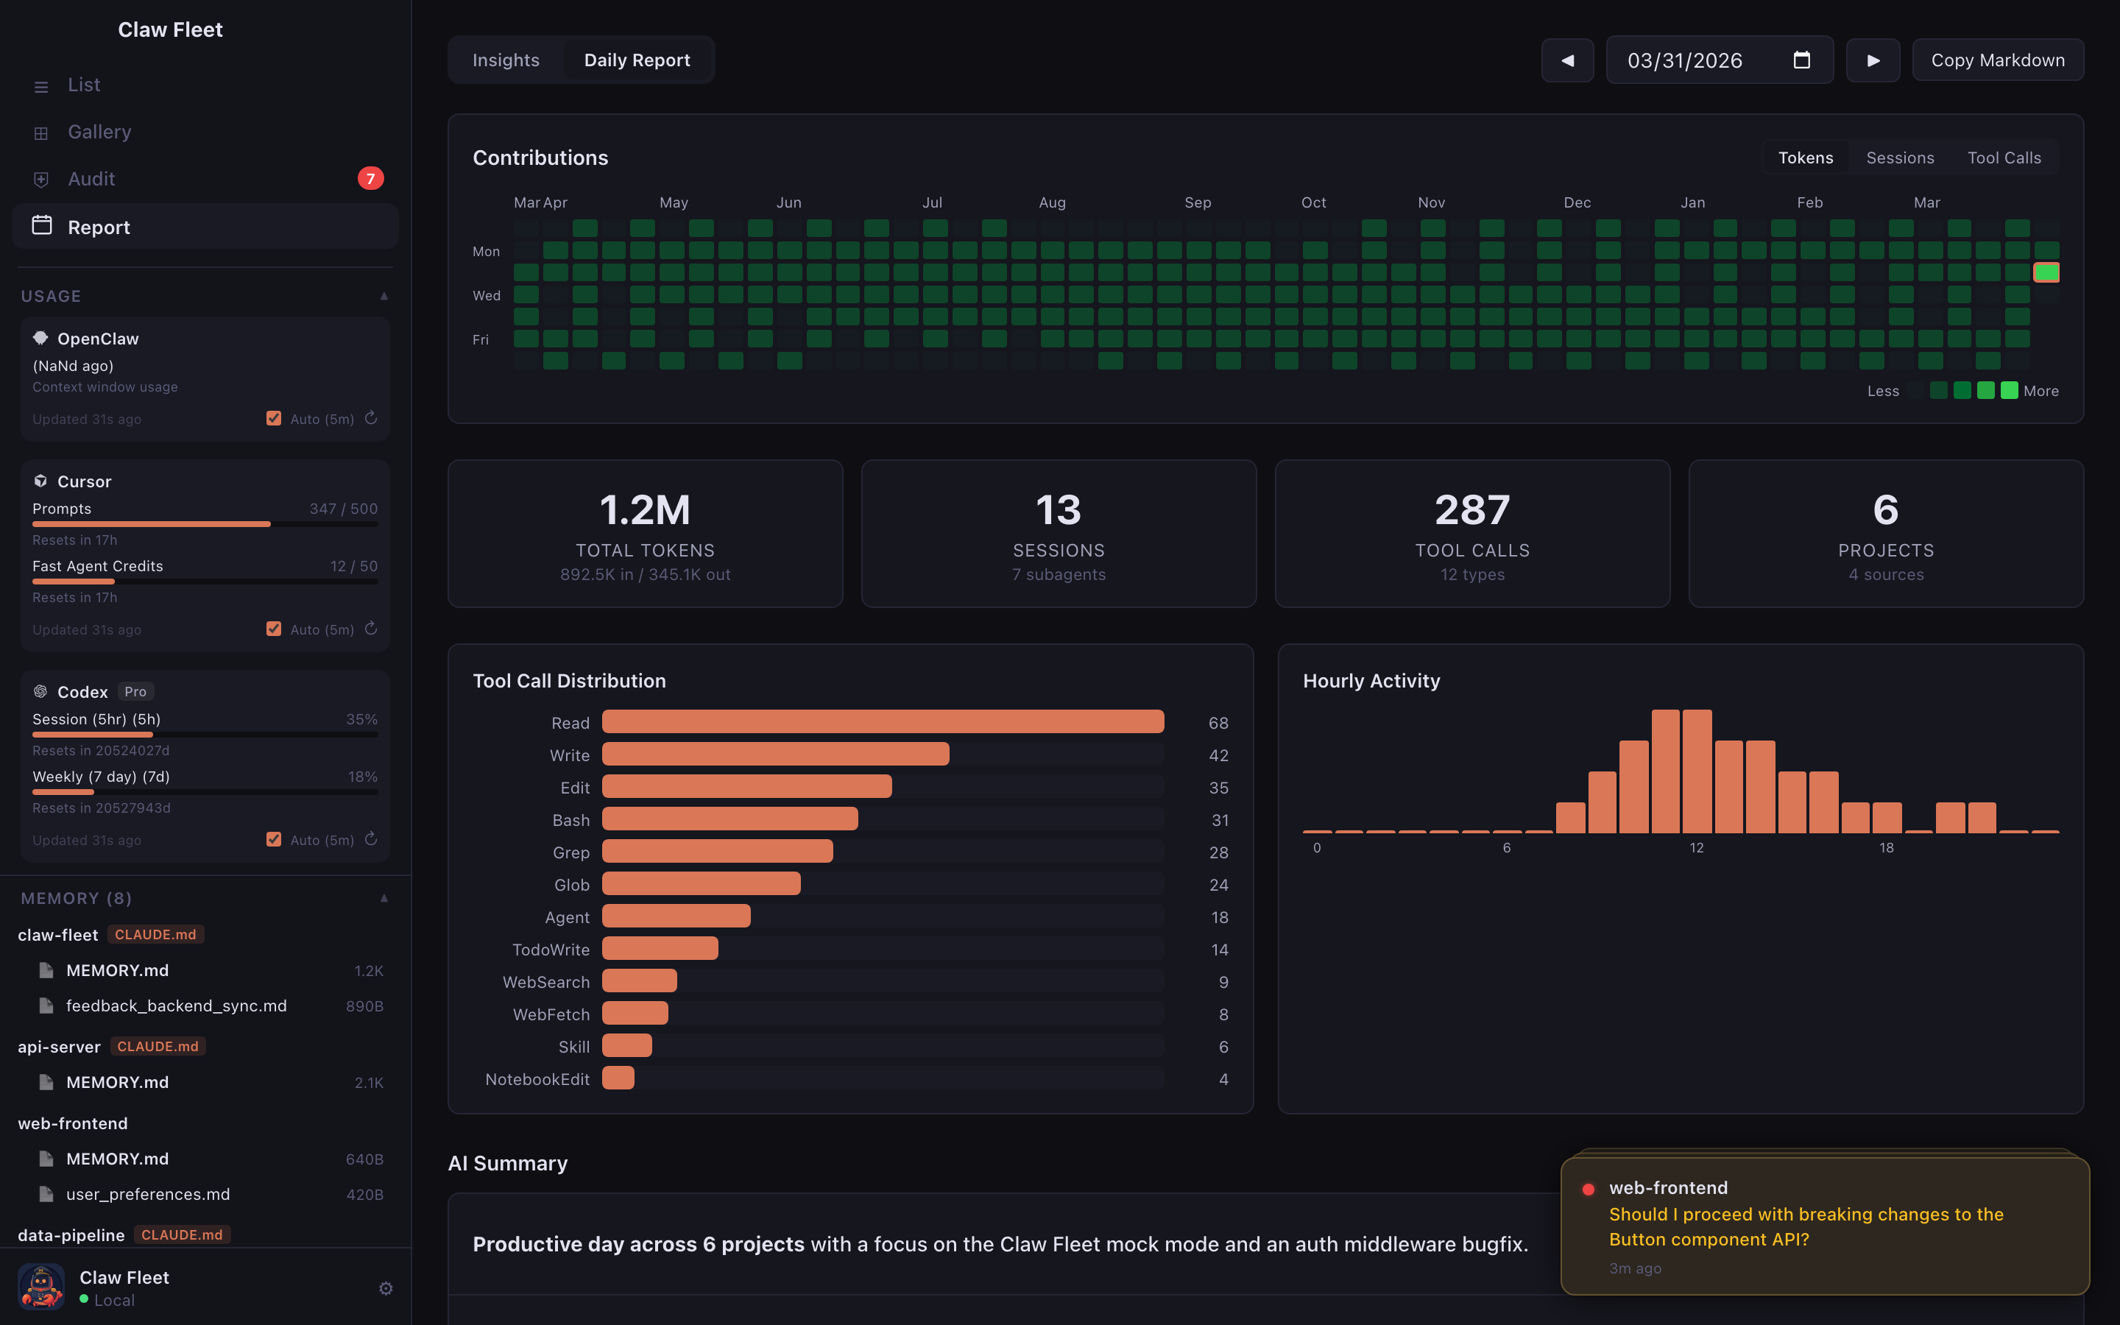Go to the next day with the forward arrow
The width and height of the screenshot is (2120, 1325).
(1873, 60)
